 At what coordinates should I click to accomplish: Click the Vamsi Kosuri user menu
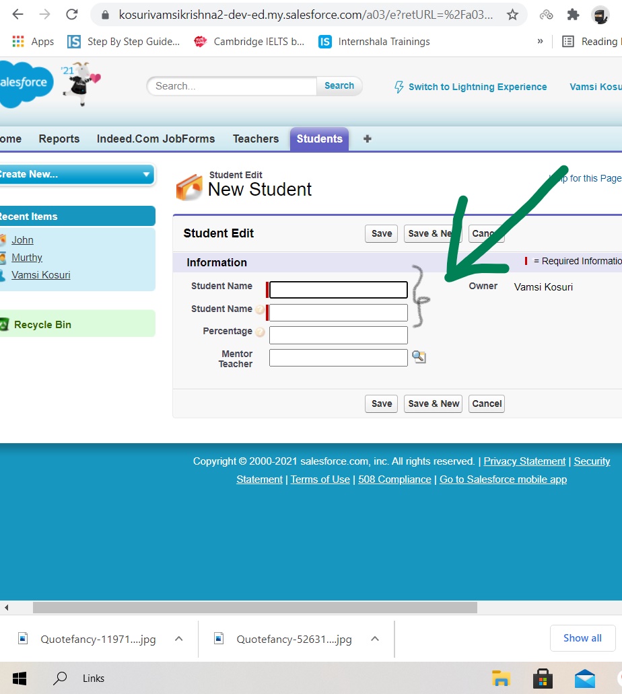(596, 87)
